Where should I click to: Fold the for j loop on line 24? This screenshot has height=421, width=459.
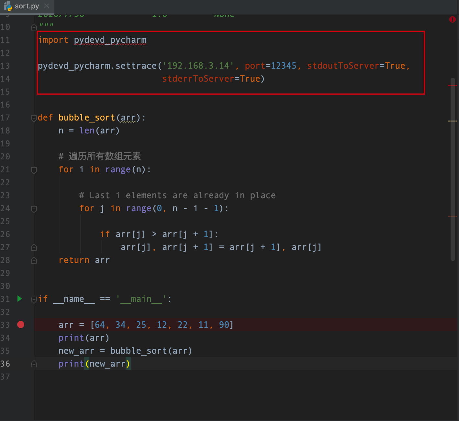tap(34, 209)
